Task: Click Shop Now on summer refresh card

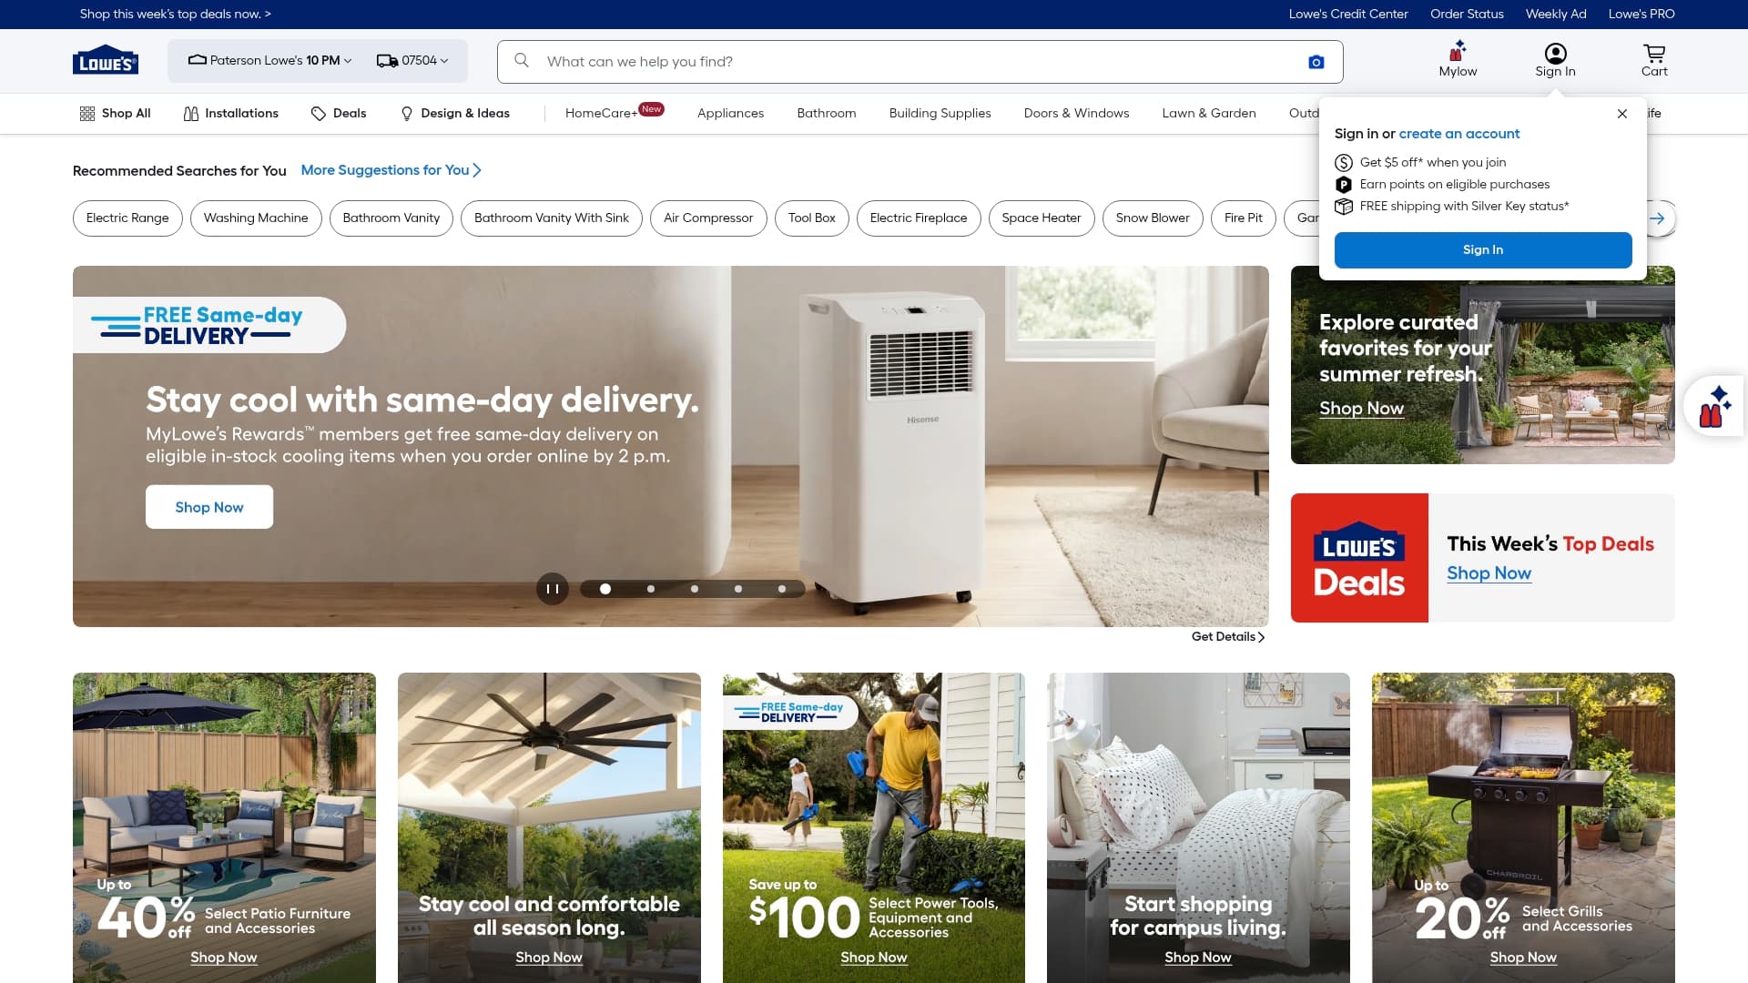Action: 1361,409
